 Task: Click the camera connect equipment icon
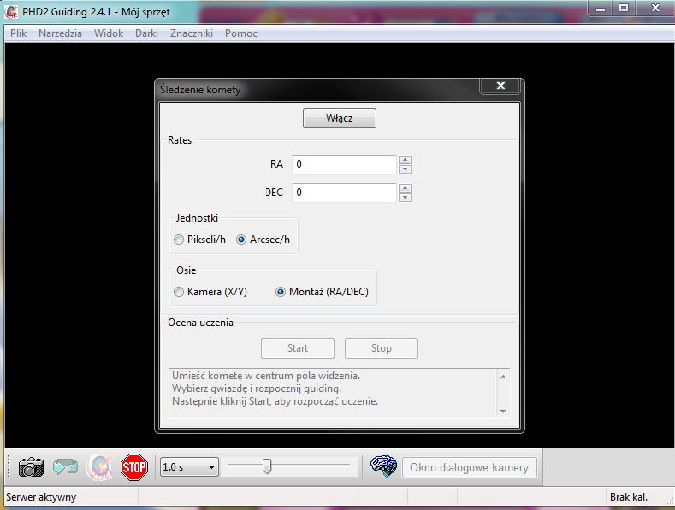tap(31, 467)
